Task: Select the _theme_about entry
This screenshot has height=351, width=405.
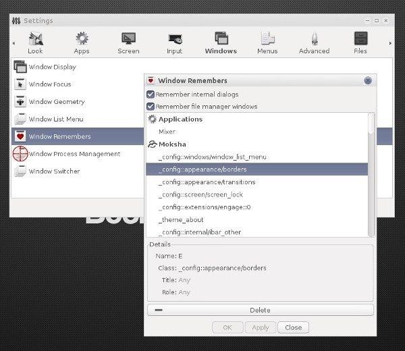Action: pos(257,220)
